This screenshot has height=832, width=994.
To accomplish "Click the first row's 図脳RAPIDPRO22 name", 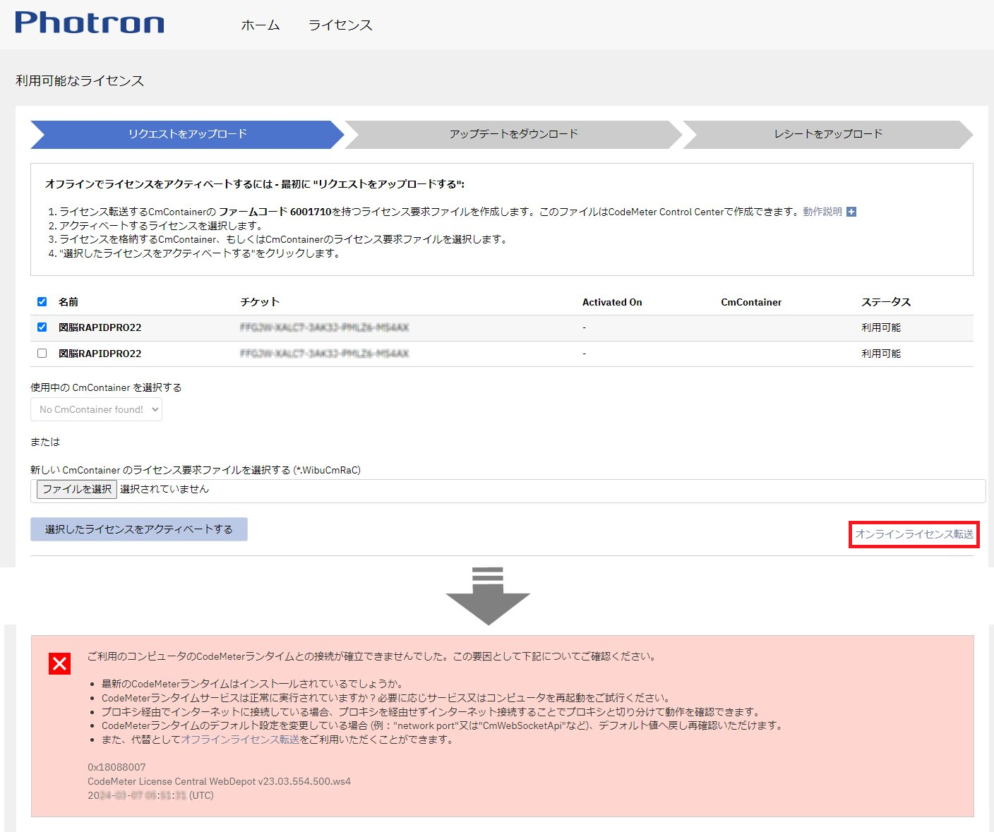I will (x=100, y=327).
